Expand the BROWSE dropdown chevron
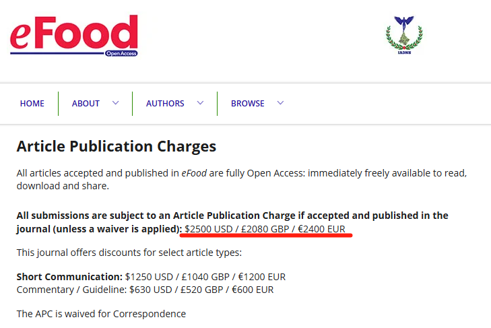Image resolution: width=491 pixels, height=328 pixels. coord(281,103)
